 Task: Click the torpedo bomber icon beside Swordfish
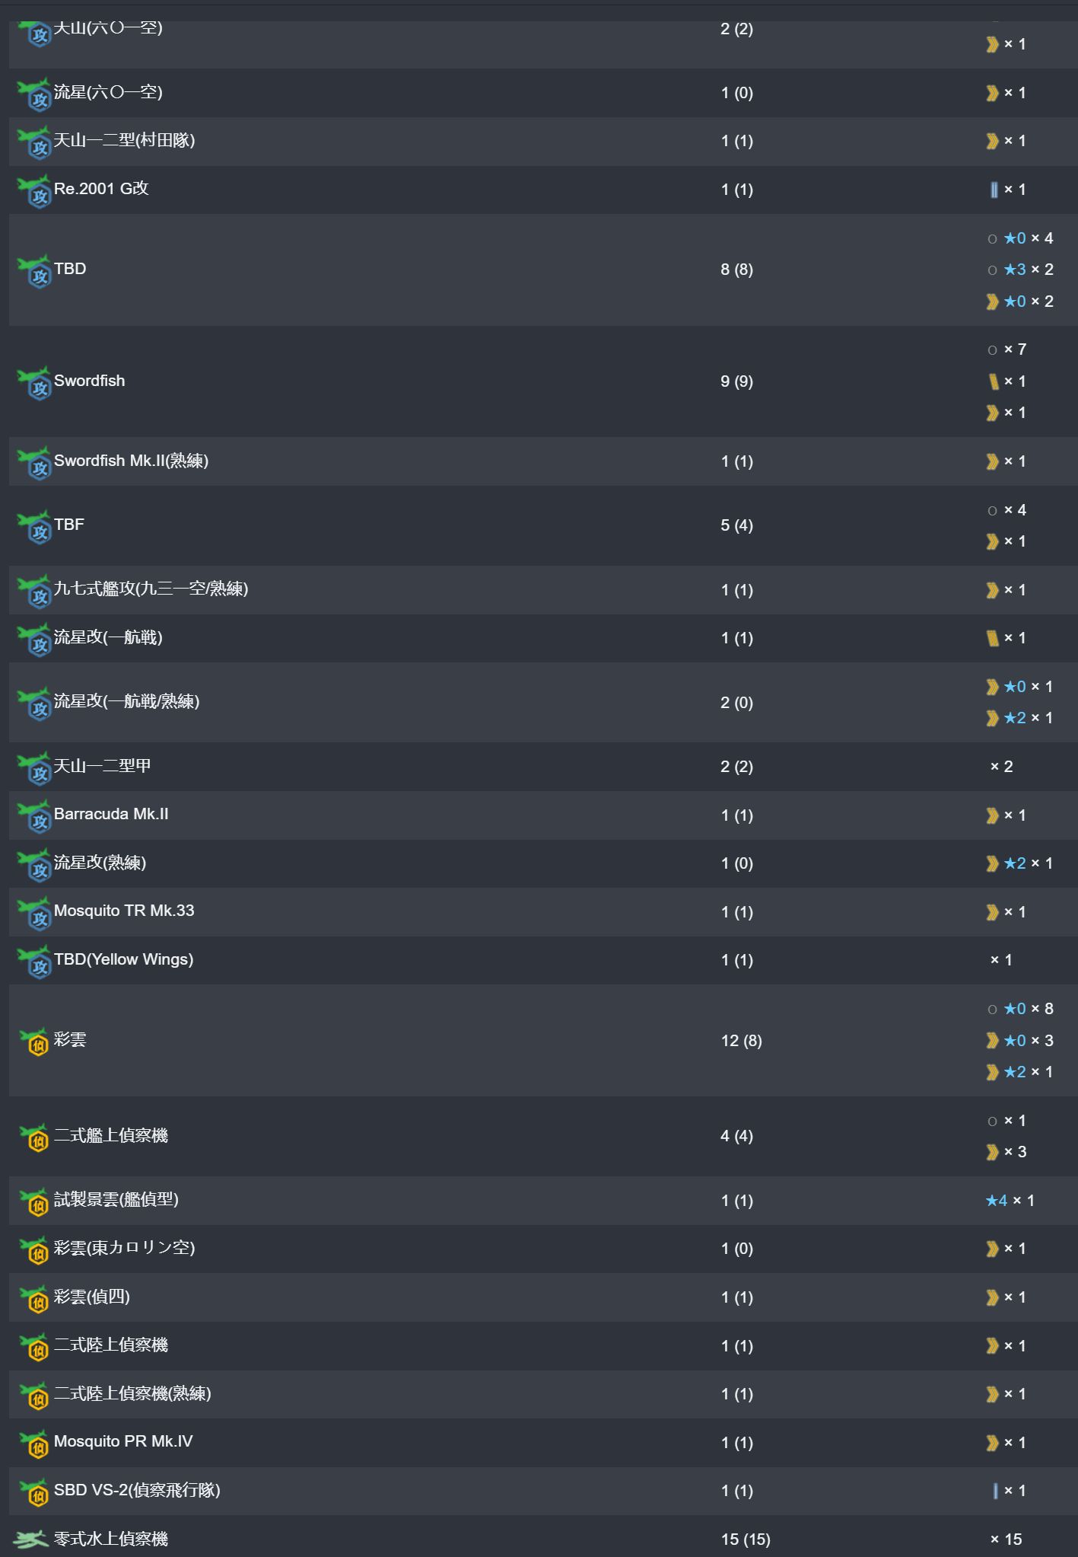point(34,381)
